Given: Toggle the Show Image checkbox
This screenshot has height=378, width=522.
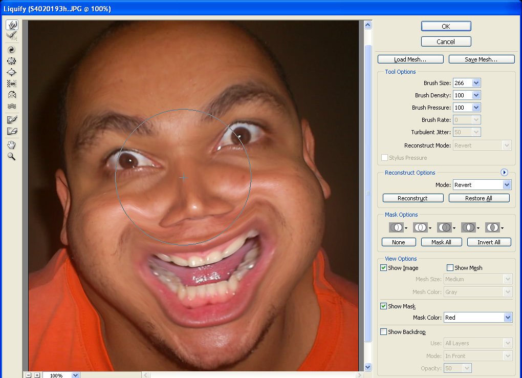Looking at the screenshot, I should 383,268.
